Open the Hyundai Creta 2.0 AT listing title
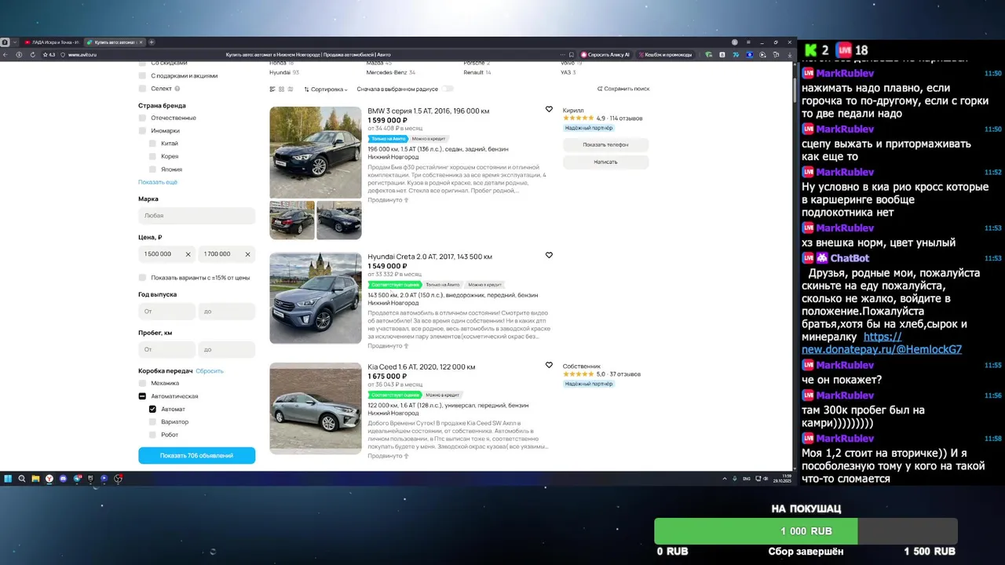 click(x=429, y=257)
